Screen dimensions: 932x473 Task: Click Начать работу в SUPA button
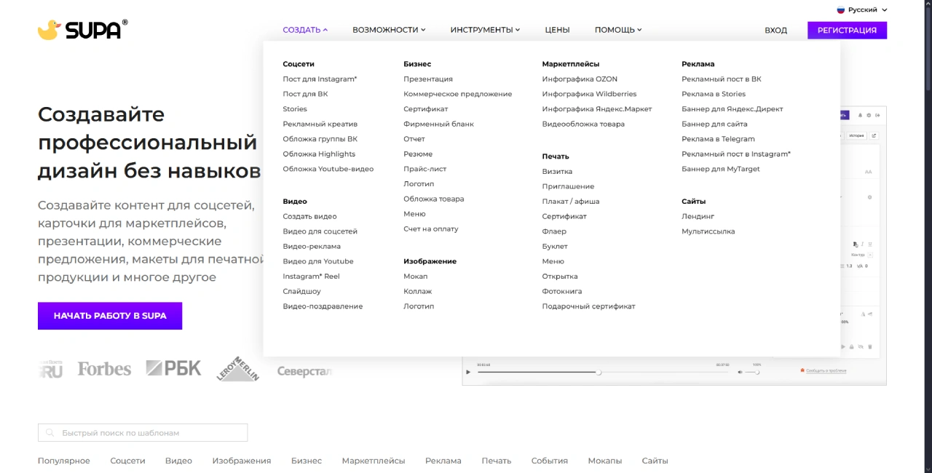click(110, 316)
